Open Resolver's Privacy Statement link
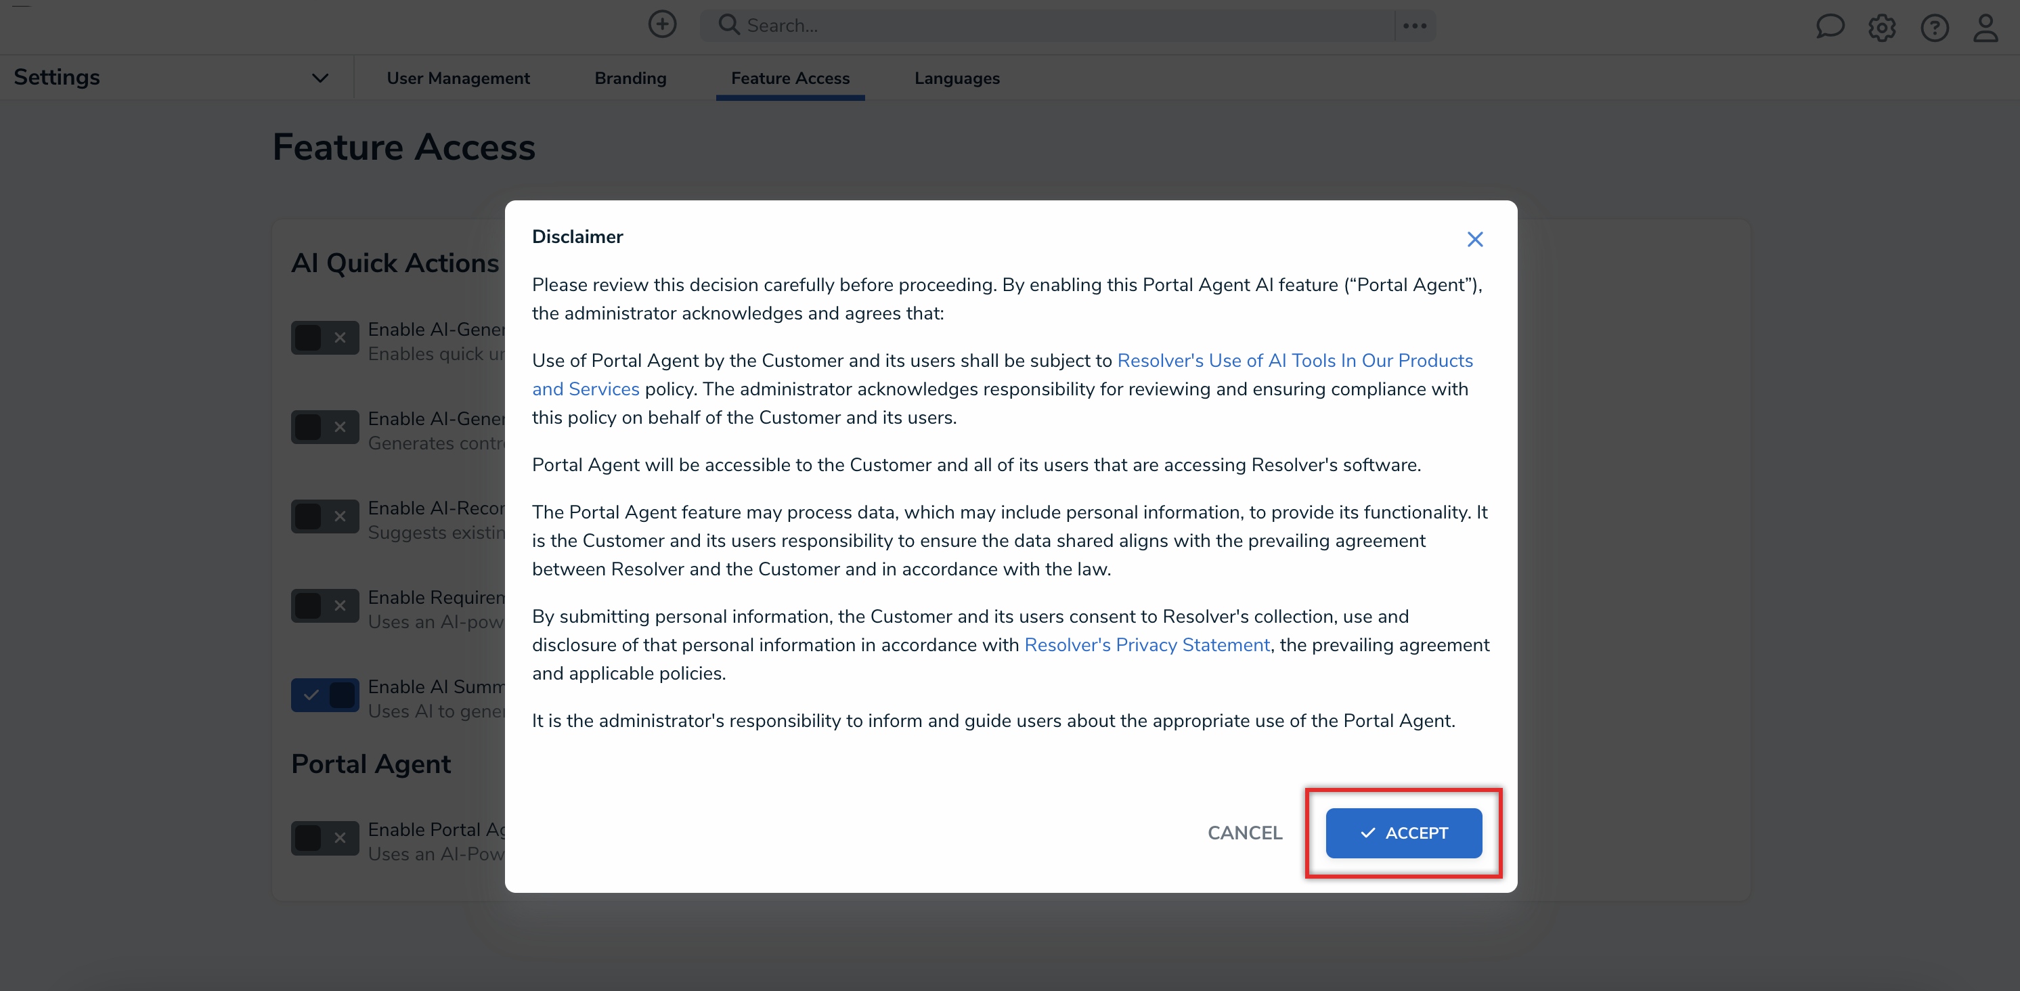The width and height of the screenshot is (2020, 991). pos(1147,644)
